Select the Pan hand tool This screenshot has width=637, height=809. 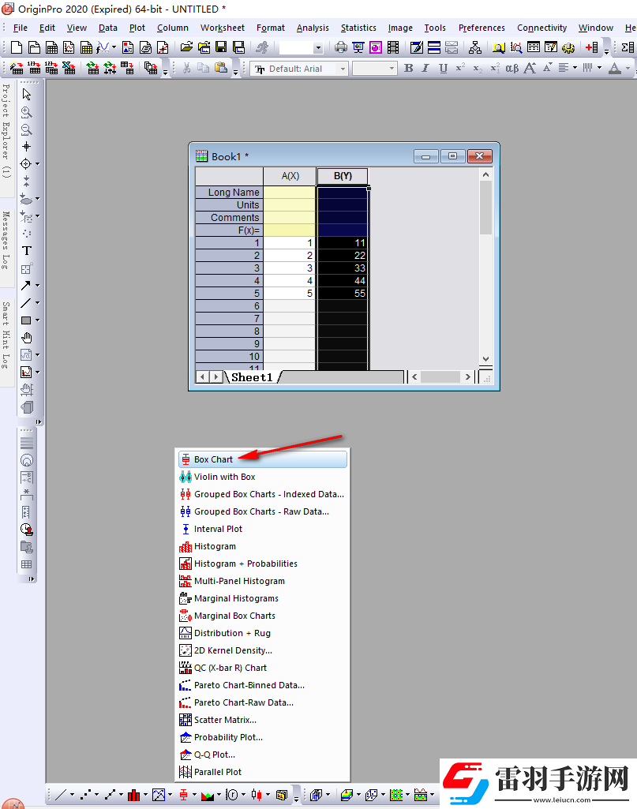pyautogui.click(x=26, y=338)
